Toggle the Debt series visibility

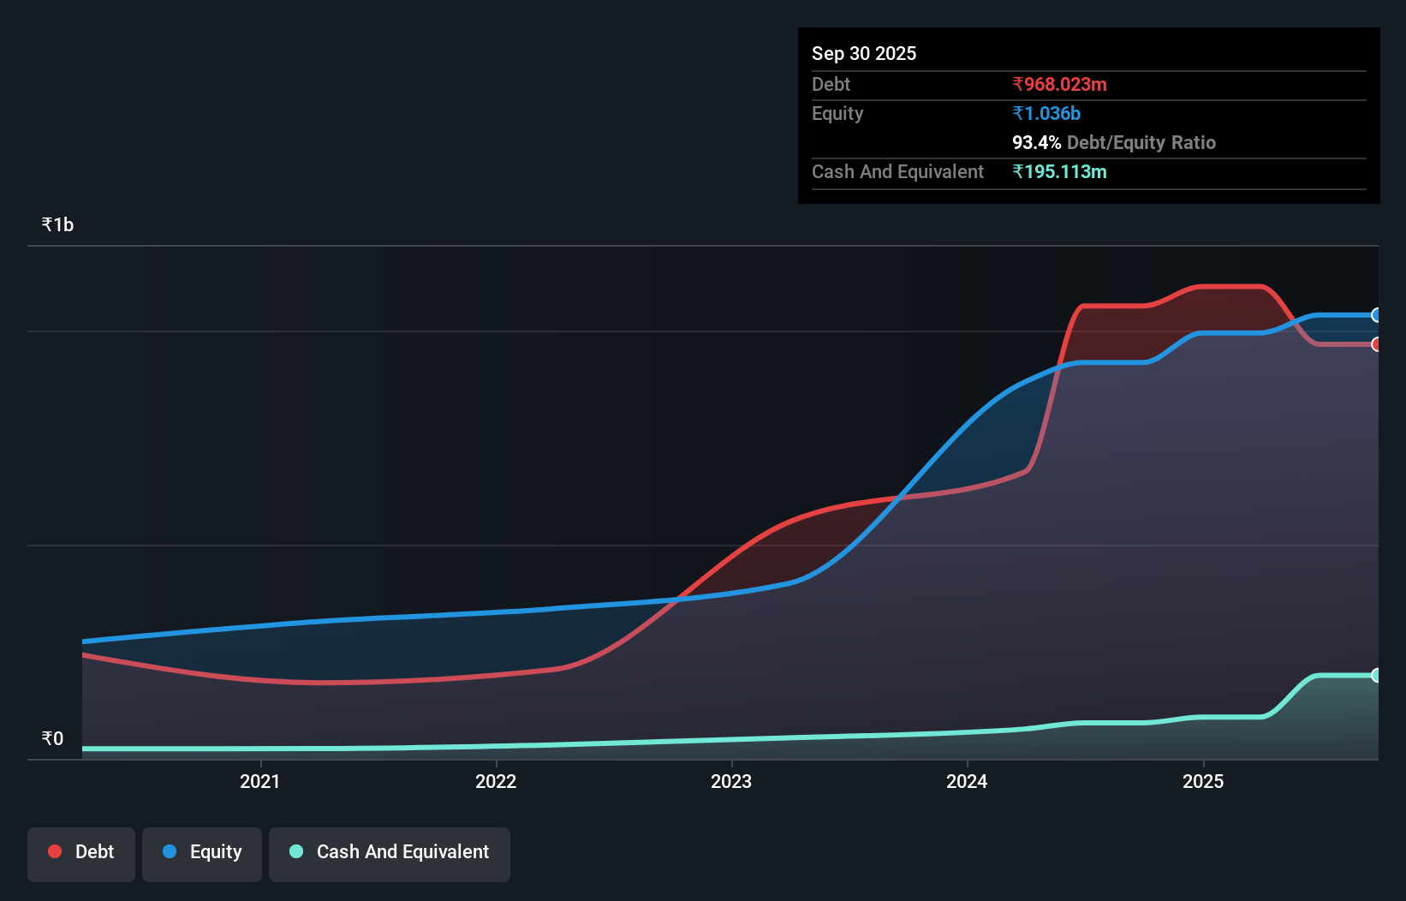[x=80, y=853]
